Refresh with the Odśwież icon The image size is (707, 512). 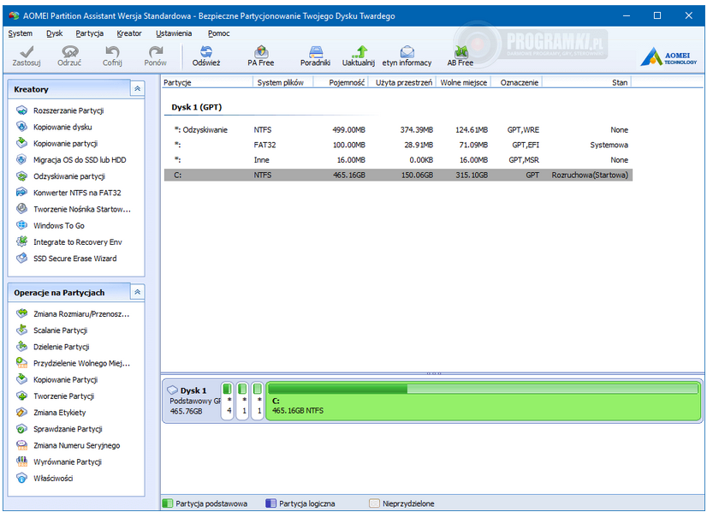[206, 51]
